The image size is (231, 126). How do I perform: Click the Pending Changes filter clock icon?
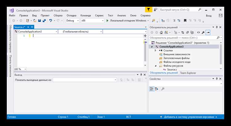click(x=176, y=32)
